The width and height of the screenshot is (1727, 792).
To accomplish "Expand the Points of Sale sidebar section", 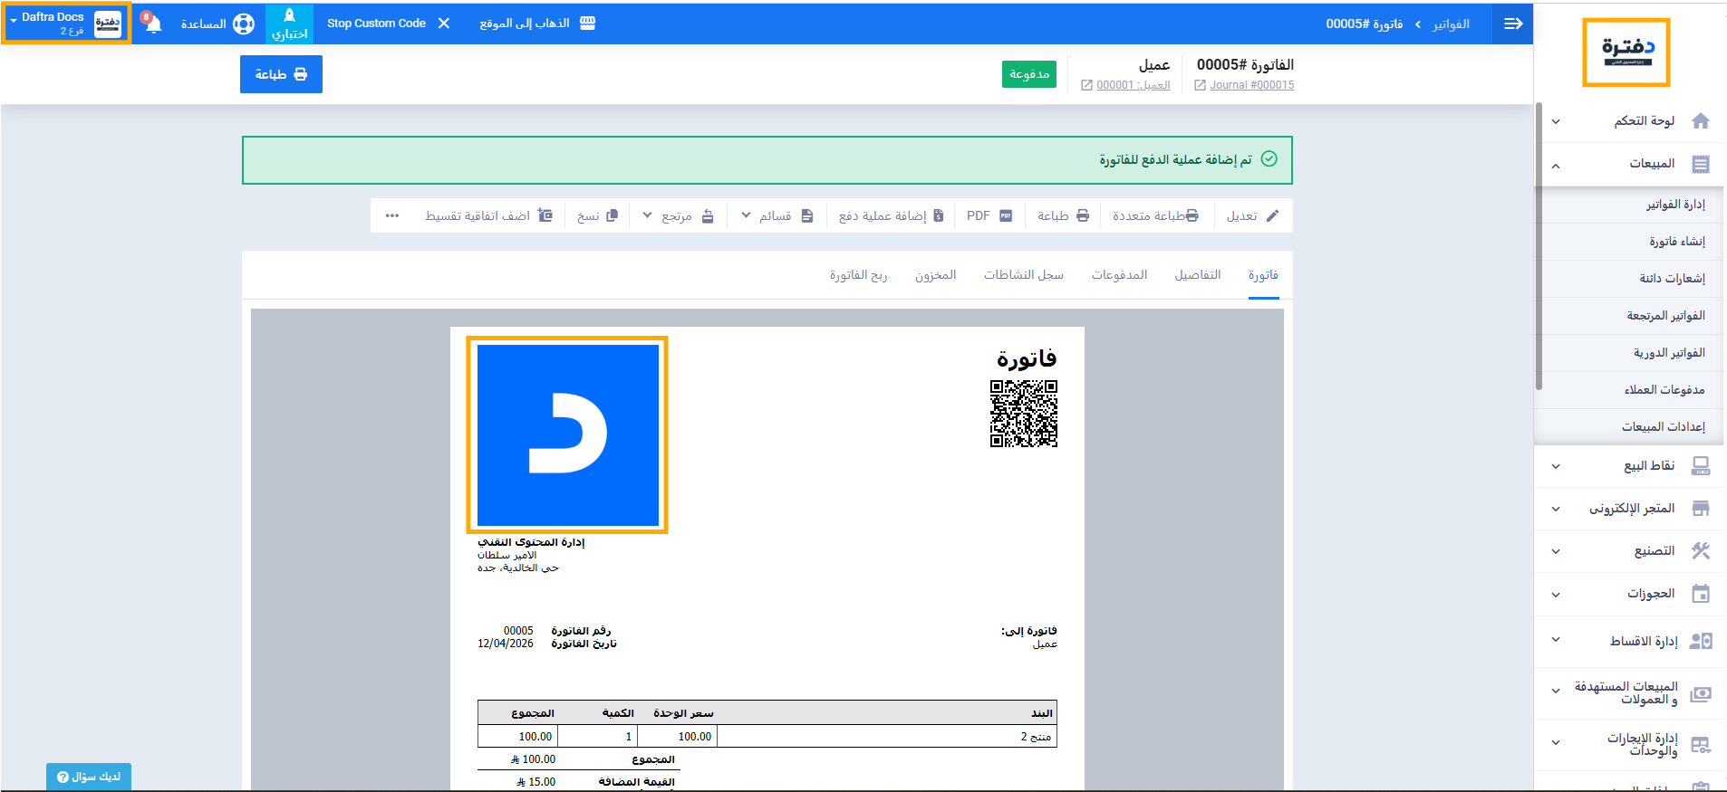I will point(1555,466).
